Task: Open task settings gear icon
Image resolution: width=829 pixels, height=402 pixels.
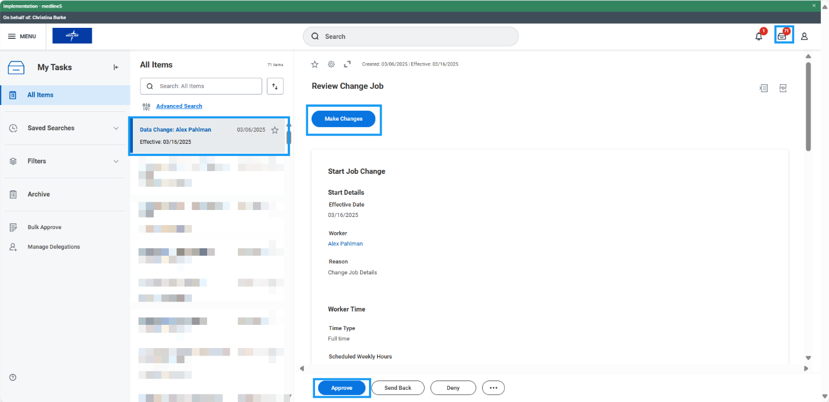Action: coord(331,64)
